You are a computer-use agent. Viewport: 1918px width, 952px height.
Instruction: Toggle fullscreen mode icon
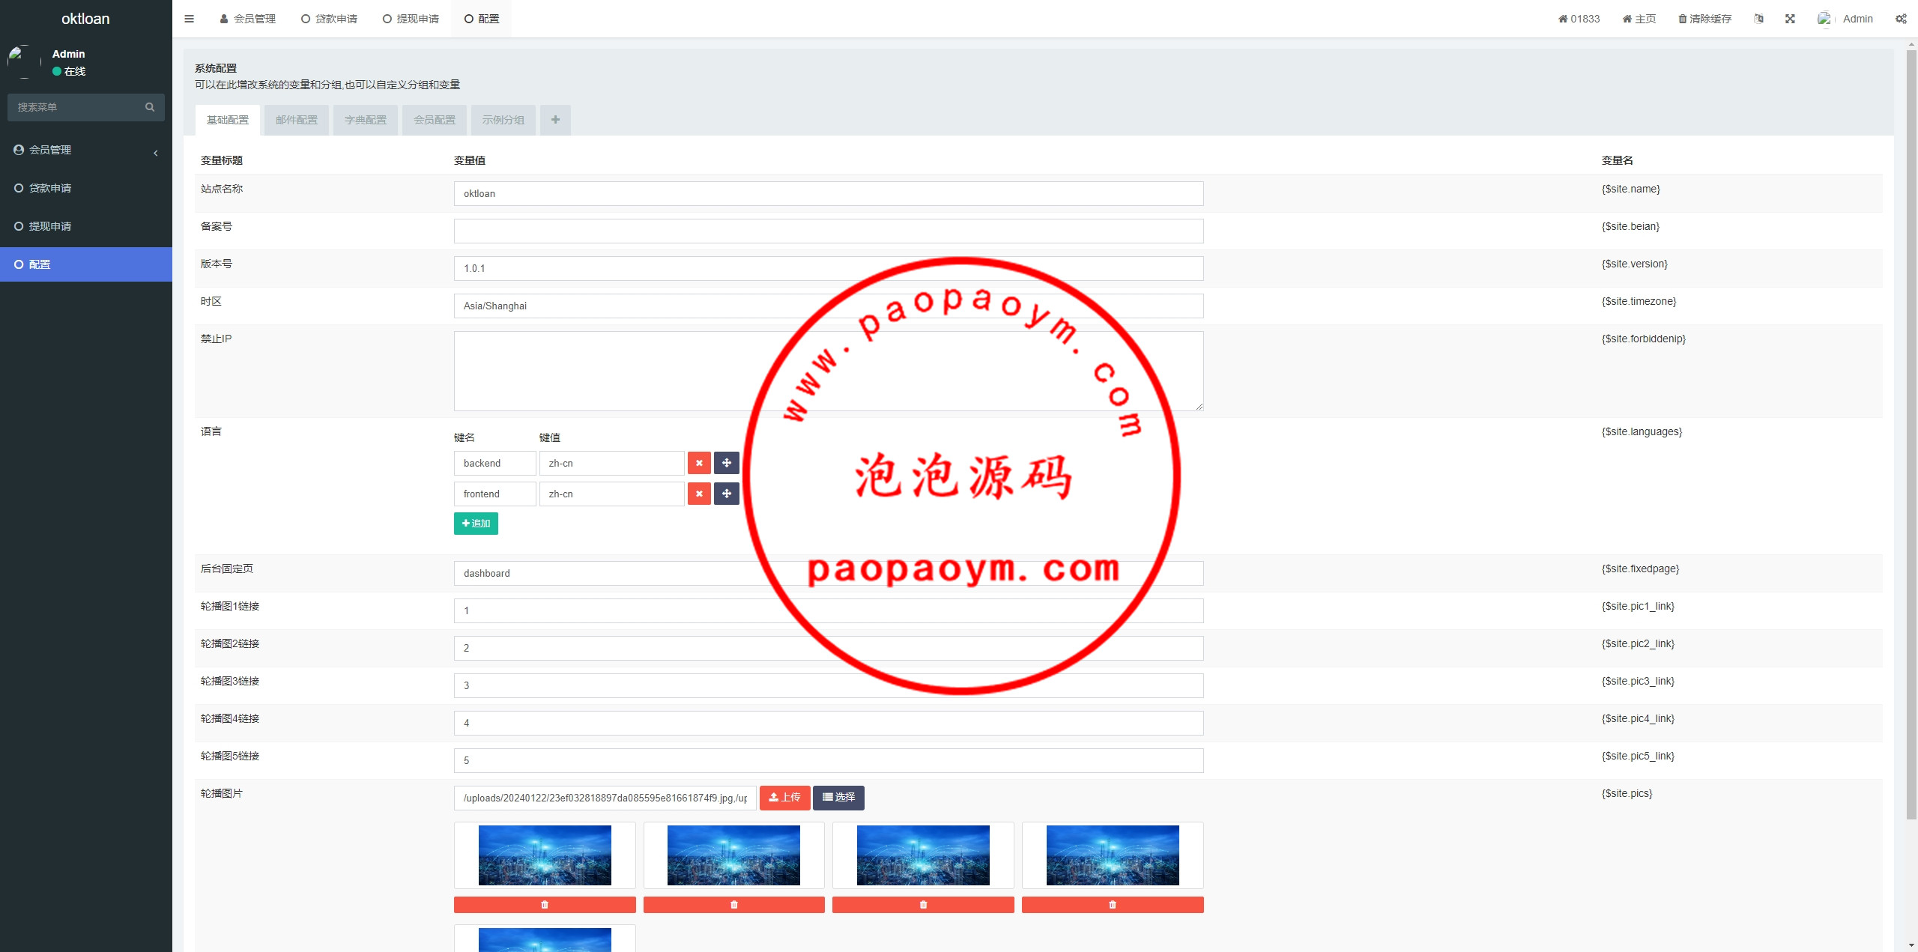pos(1790,19)
